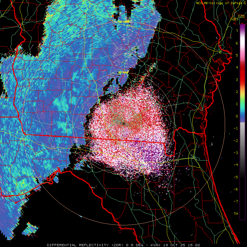Click the red segment of the color bar

(x=242, y=73)
